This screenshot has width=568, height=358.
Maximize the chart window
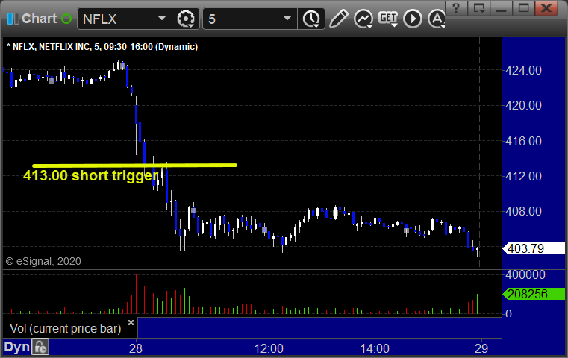(x=523, y=8)
